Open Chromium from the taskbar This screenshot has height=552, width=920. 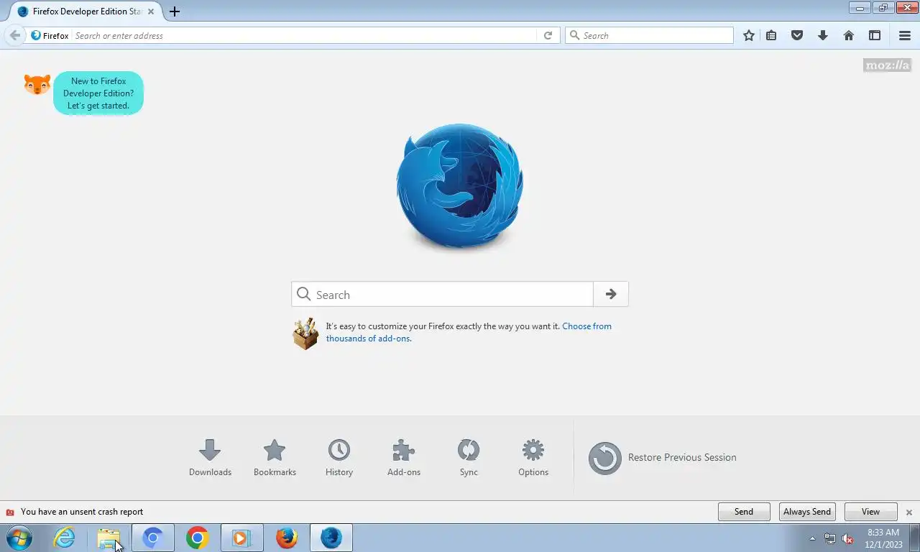tap(152, 538)
